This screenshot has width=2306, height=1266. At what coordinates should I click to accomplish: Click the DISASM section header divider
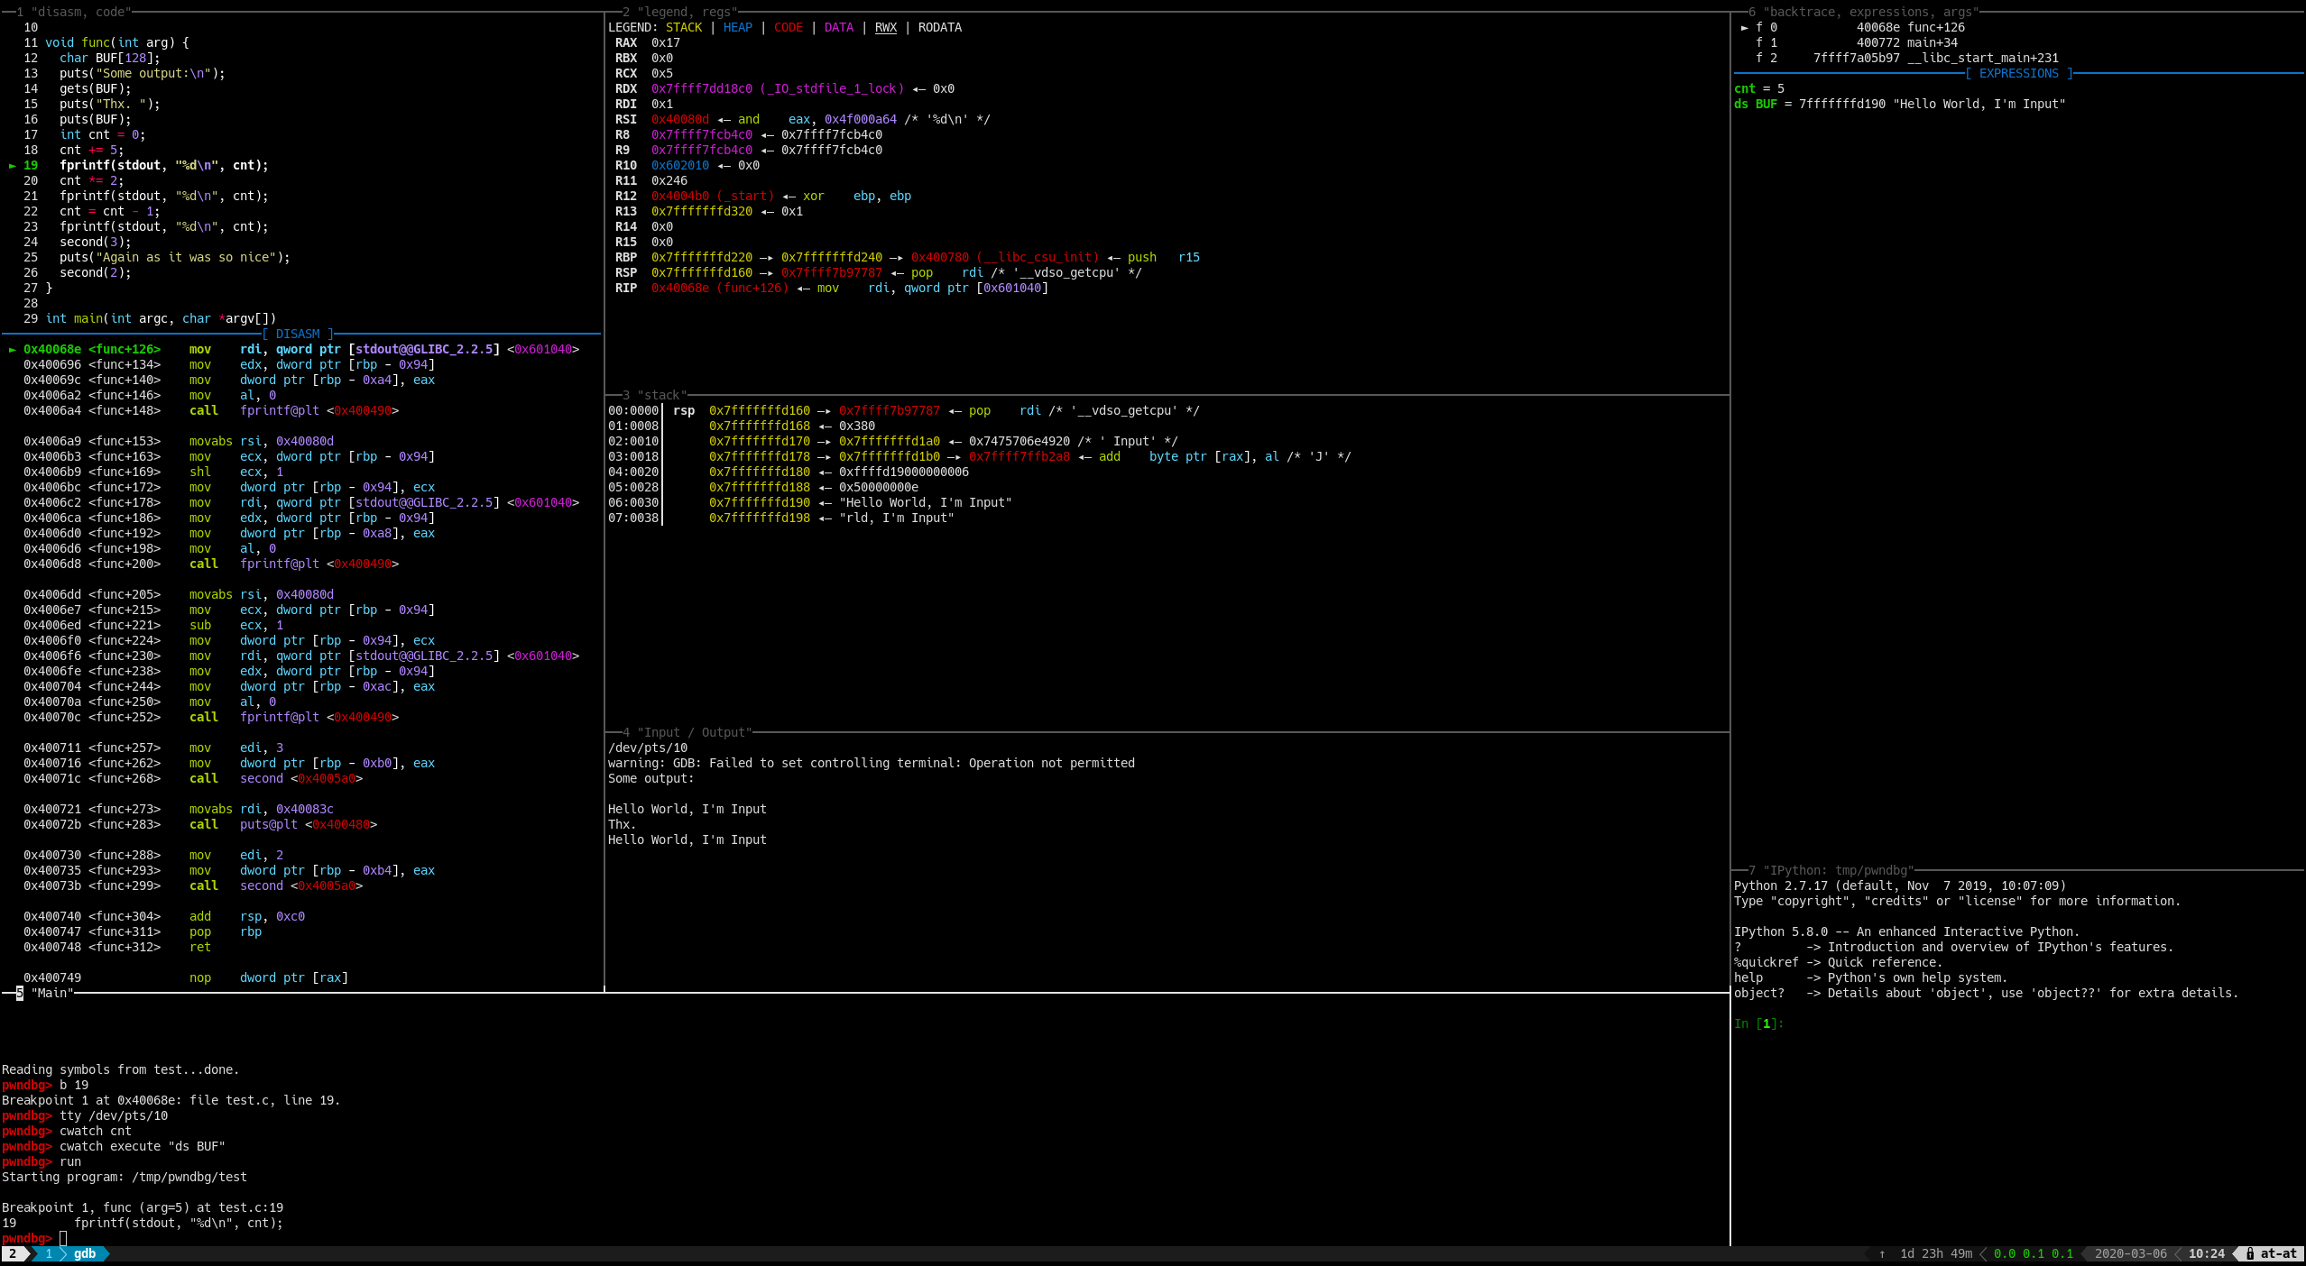tap(298, 334)
